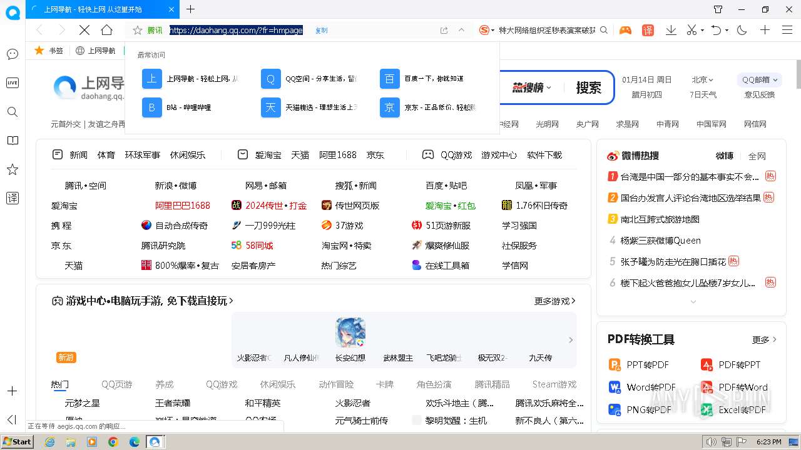Image resolution: width=801 pixels, height=450 pixels.
Task: Click the search magnifier in search box
Action: click(604, 30)
